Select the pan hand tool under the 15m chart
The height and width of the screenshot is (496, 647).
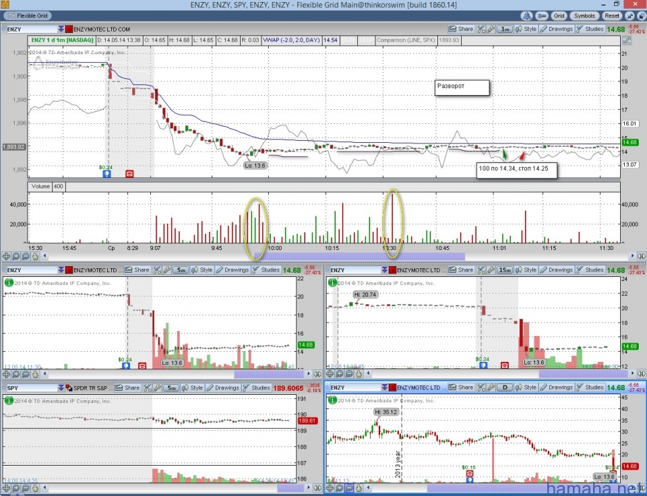click(359, 374)
